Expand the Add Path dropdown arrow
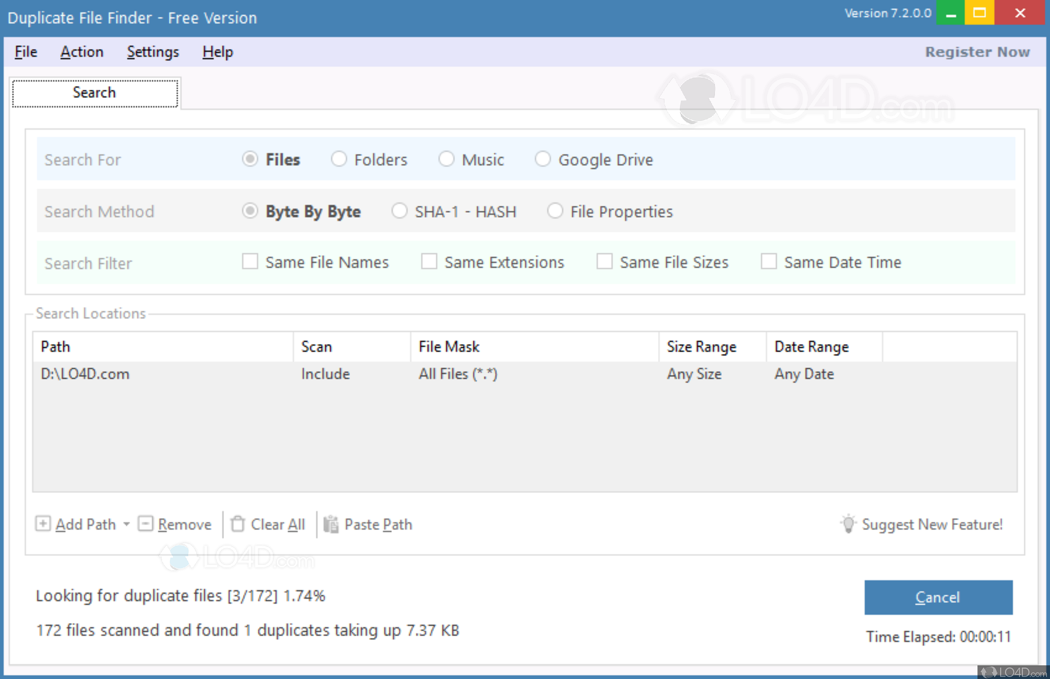1050x679 pixels. [126, 524]
